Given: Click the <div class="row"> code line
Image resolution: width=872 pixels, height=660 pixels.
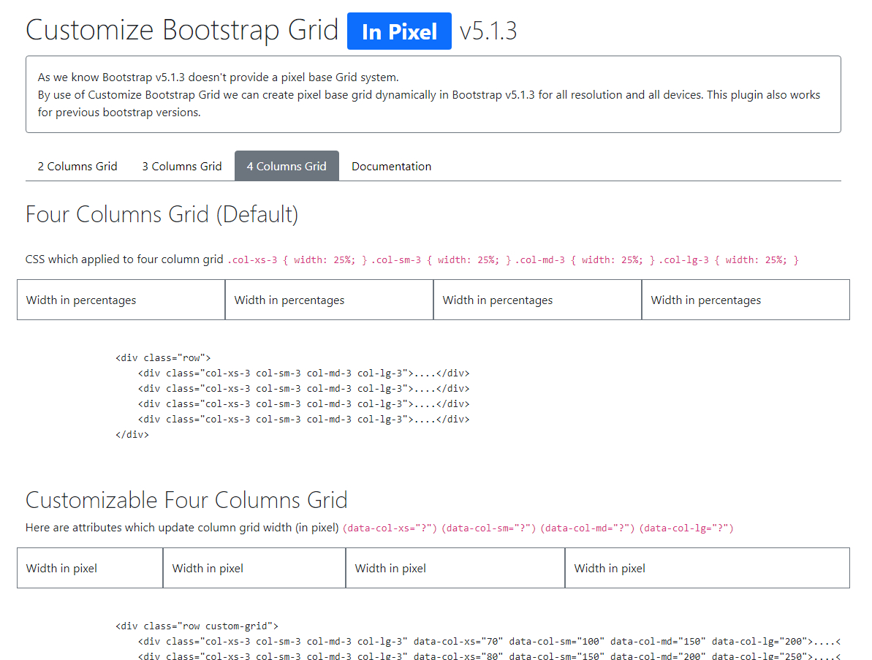Looking at the screenshot, I should 163,357.
